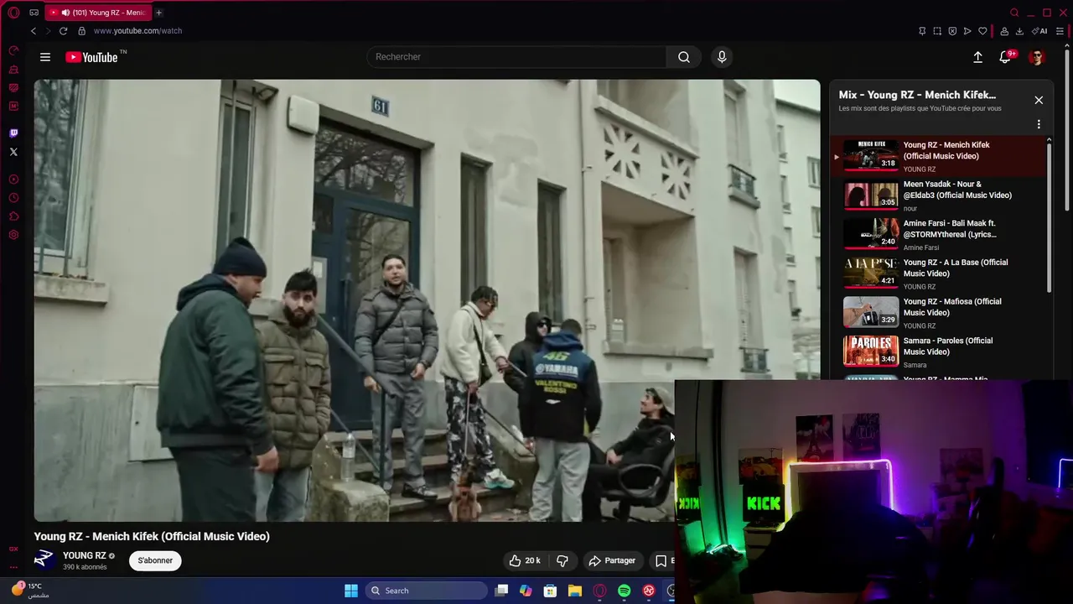Open the player/flow arrow icon in toolbar

tap(967, 31)
